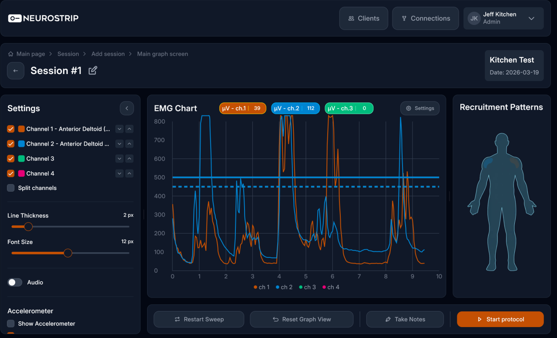Turn on the Audio toggle
This screenshot has height=338, width=557.
click(15, 282)
